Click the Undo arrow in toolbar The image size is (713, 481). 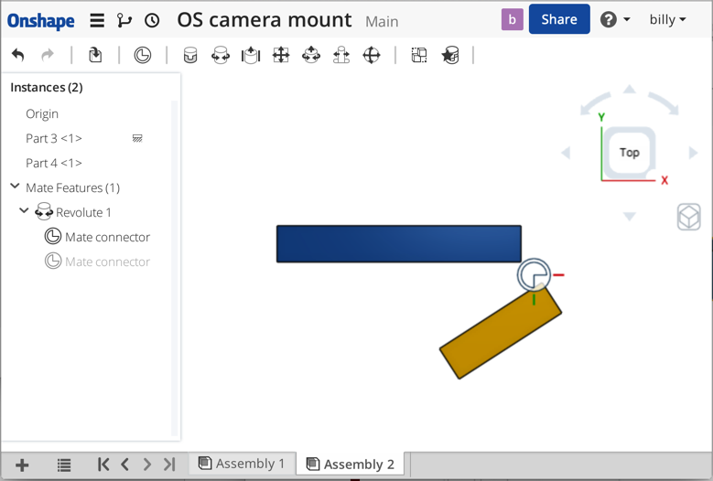pyautogui.click(x=17, y=56)
